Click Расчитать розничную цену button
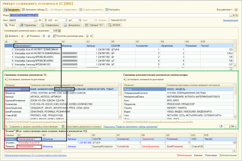Image resolution: width=242 pixels, height=161 pixels. pos(68,36)
